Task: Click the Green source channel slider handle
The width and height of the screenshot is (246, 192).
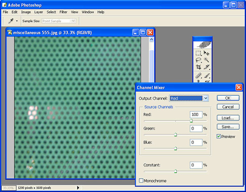Action: point(175,135)
